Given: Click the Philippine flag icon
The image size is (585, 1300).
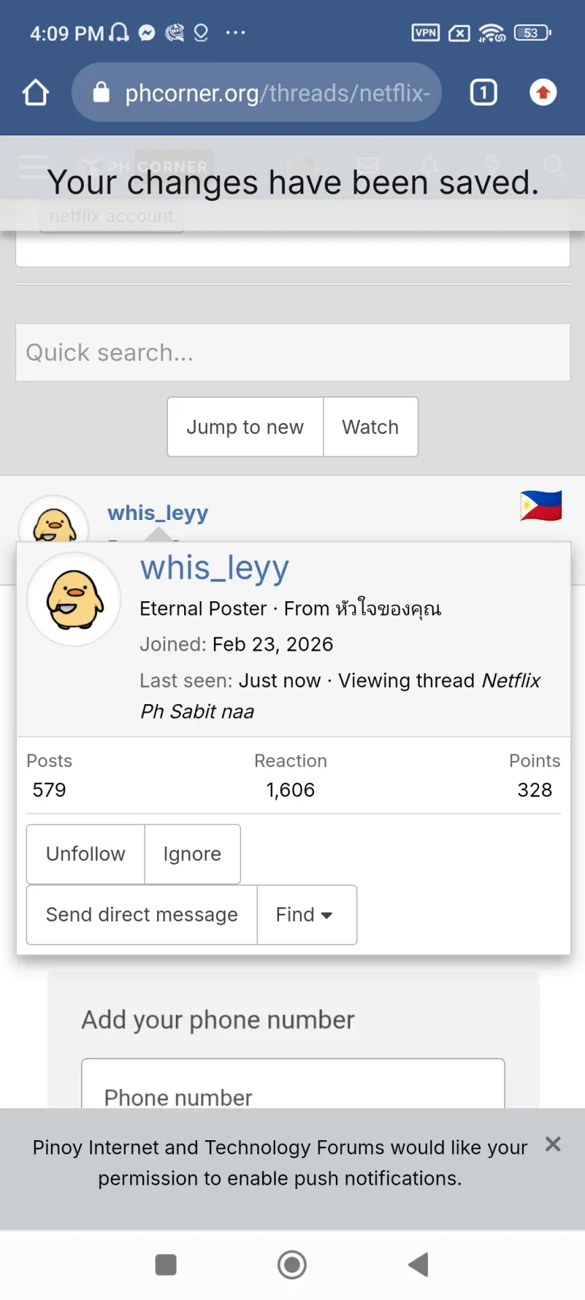Looking at the screenshot, I should (x=541, y=506).
